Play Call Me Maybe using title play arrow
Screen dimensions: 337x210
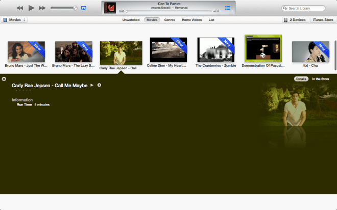pos(92,85)
